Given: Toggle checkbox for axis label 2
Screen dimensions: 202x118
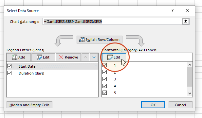Looking at the screenshot, I should (x=105, y=72).
